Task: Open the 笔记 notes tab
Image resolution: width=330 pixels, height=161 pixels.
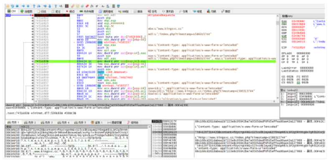Action: (56, 11)
